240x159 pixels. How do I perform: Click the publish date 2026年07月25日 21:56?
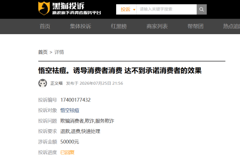pyautogui.click(x=101, y=83)
